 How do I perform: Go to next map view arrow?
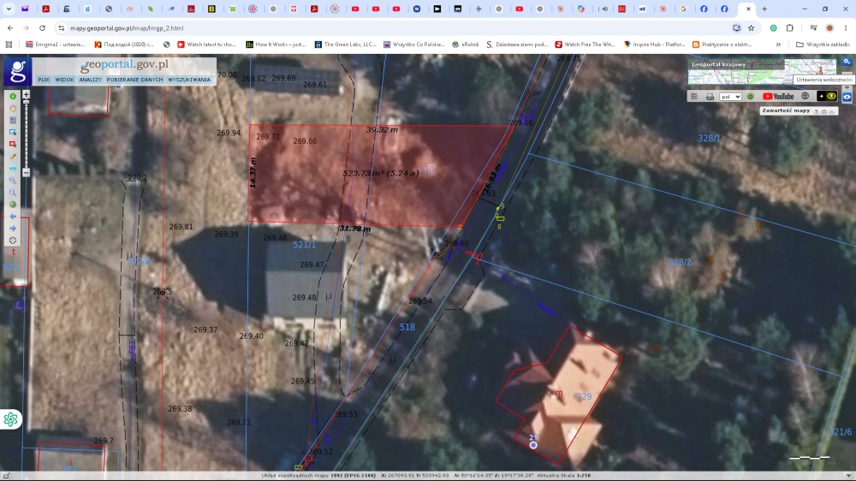(13, 229)
